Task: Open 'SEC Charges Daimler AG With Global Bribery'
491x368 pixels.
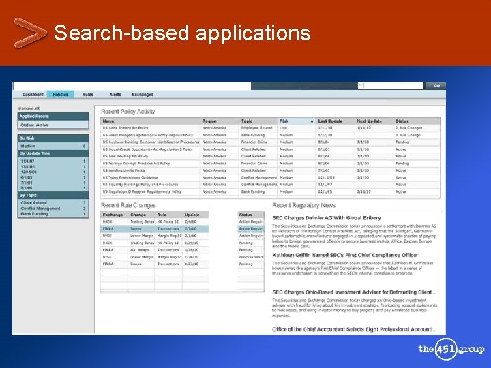Action: [327, 218]
